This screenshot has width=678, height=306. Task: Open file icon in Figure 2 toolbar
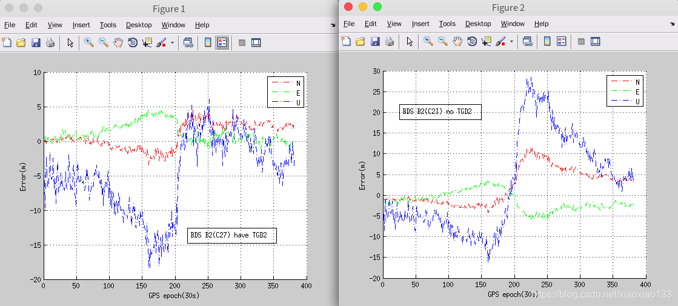pos(361,41)
